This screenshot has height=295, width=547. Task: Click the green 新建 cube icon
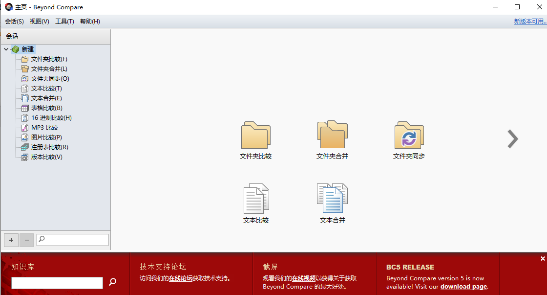click(x=16, y=49)
